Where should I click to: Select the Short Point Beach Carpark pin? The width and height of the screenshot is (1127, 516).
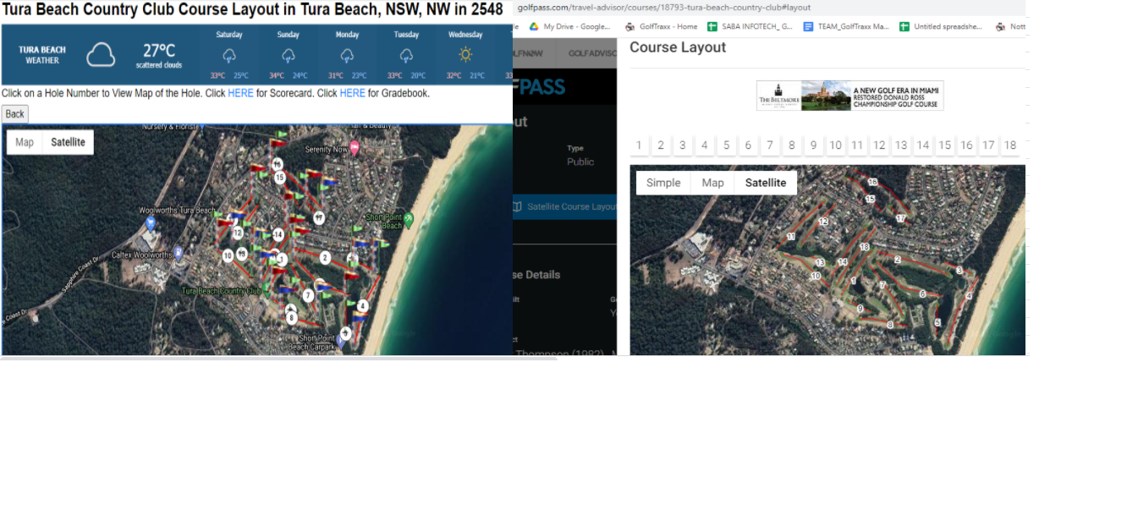click(341, 340)
